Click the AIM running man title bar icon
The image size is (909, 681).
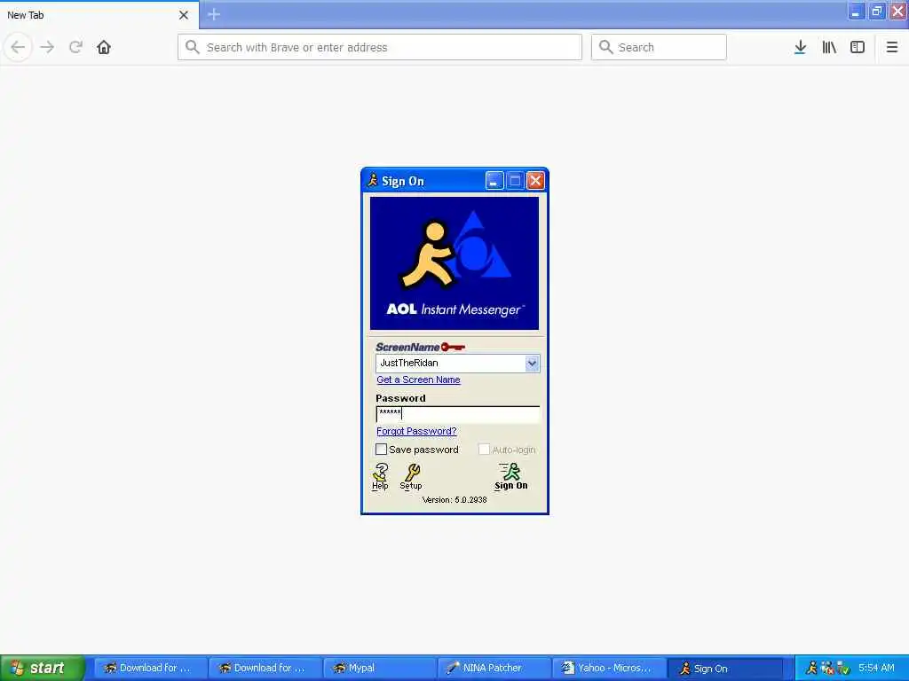tap(372, 181)
